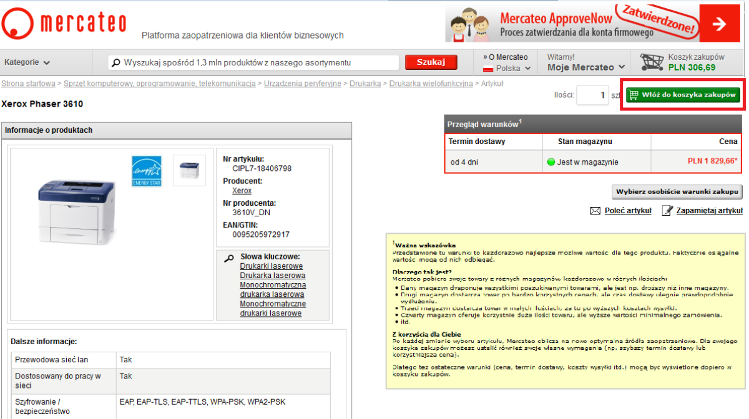Open Monochromatyczne drukarki laserowe keyword
Viewport: 749px width, 419px height.
pos(273,308)
